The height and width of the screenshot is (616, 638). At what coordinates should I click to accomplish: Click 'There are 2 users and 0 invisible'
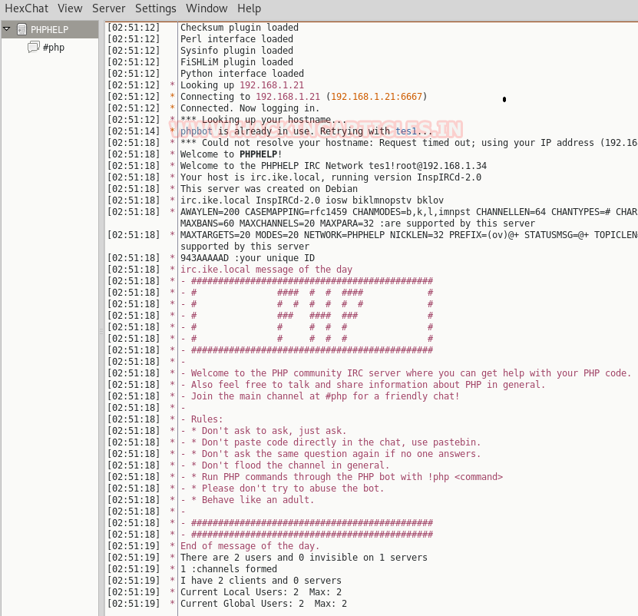point(303,558)
